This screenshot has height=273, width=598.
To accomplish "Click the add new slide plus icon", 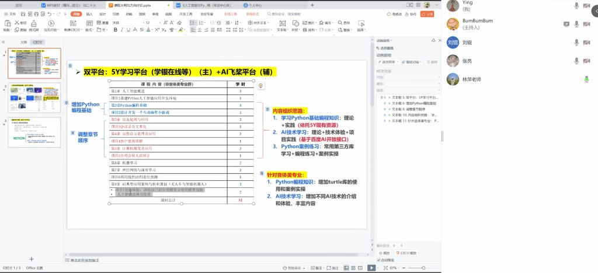I will [32, 258].
